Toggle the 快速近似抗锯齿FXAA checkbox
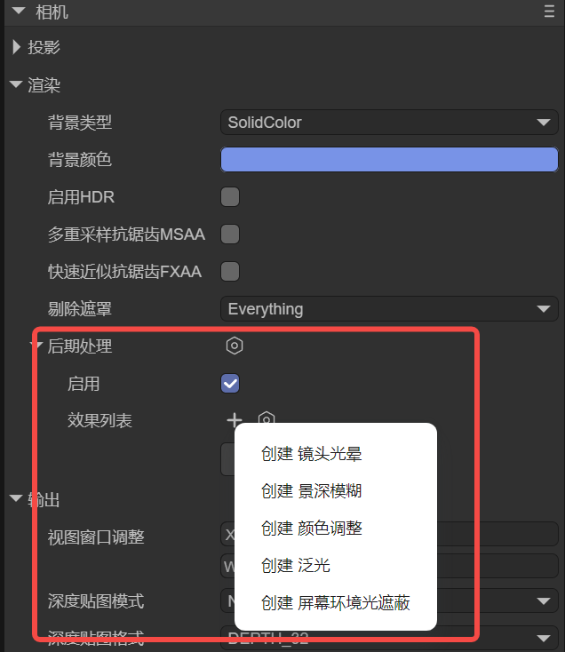This screenshot has width=565, height=652. click(x=230, y=272)
